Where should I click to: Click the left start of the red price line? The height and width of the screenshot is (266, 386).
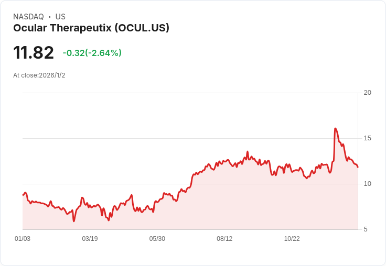click(23, 195)
